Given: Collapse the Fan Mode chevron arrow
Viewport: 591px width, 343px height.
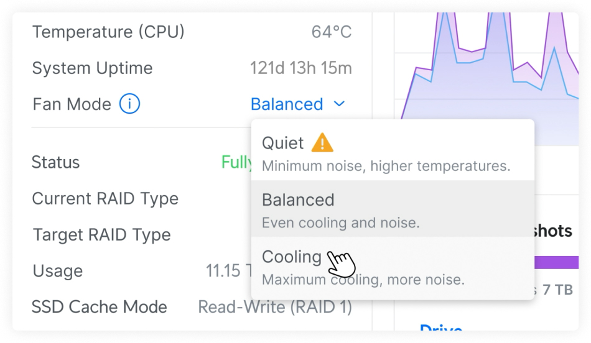Looking at the screenshot, I should pyautogui.click(x=339, y=104).
